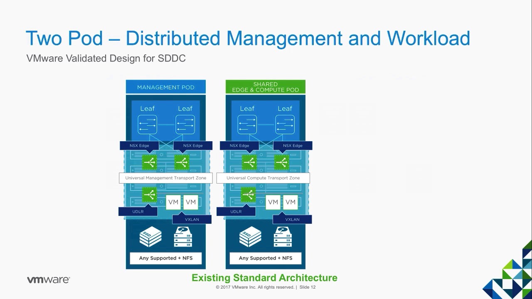Click the UDLR label in Management Pod

pos(138,211)
